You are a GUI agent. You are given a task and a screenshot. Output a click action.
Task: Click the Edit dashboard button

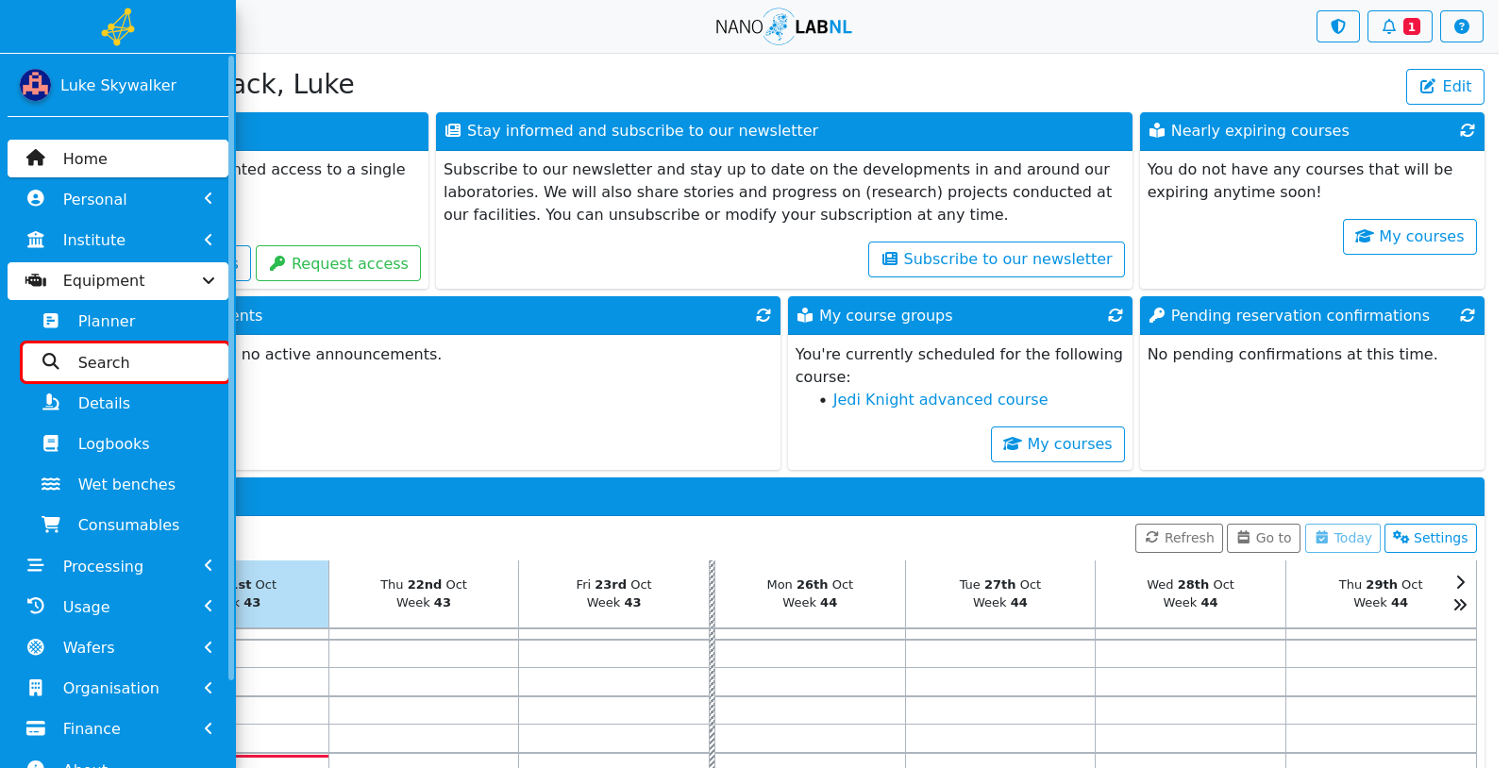coord(1445,87)
